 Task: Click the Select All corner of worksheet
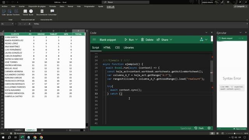click(2, 31)
